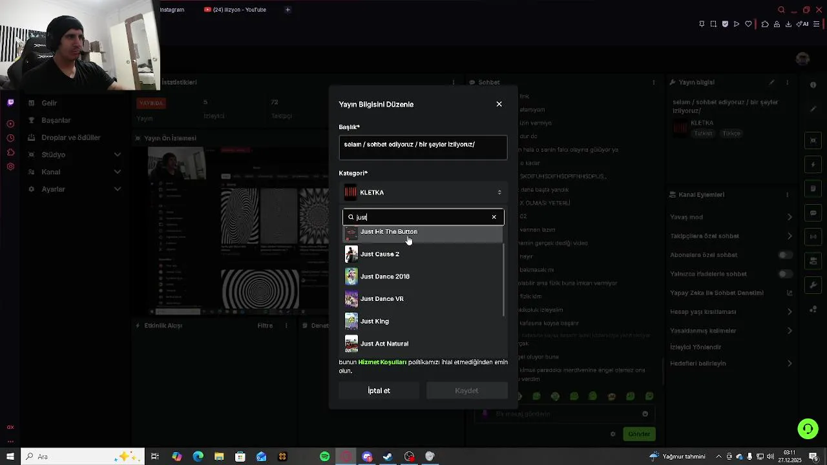Screen dimensions: 827x465
Task: Click the Yayın Ön İzlemesi stream thumbnail
Action: [237, 230]
